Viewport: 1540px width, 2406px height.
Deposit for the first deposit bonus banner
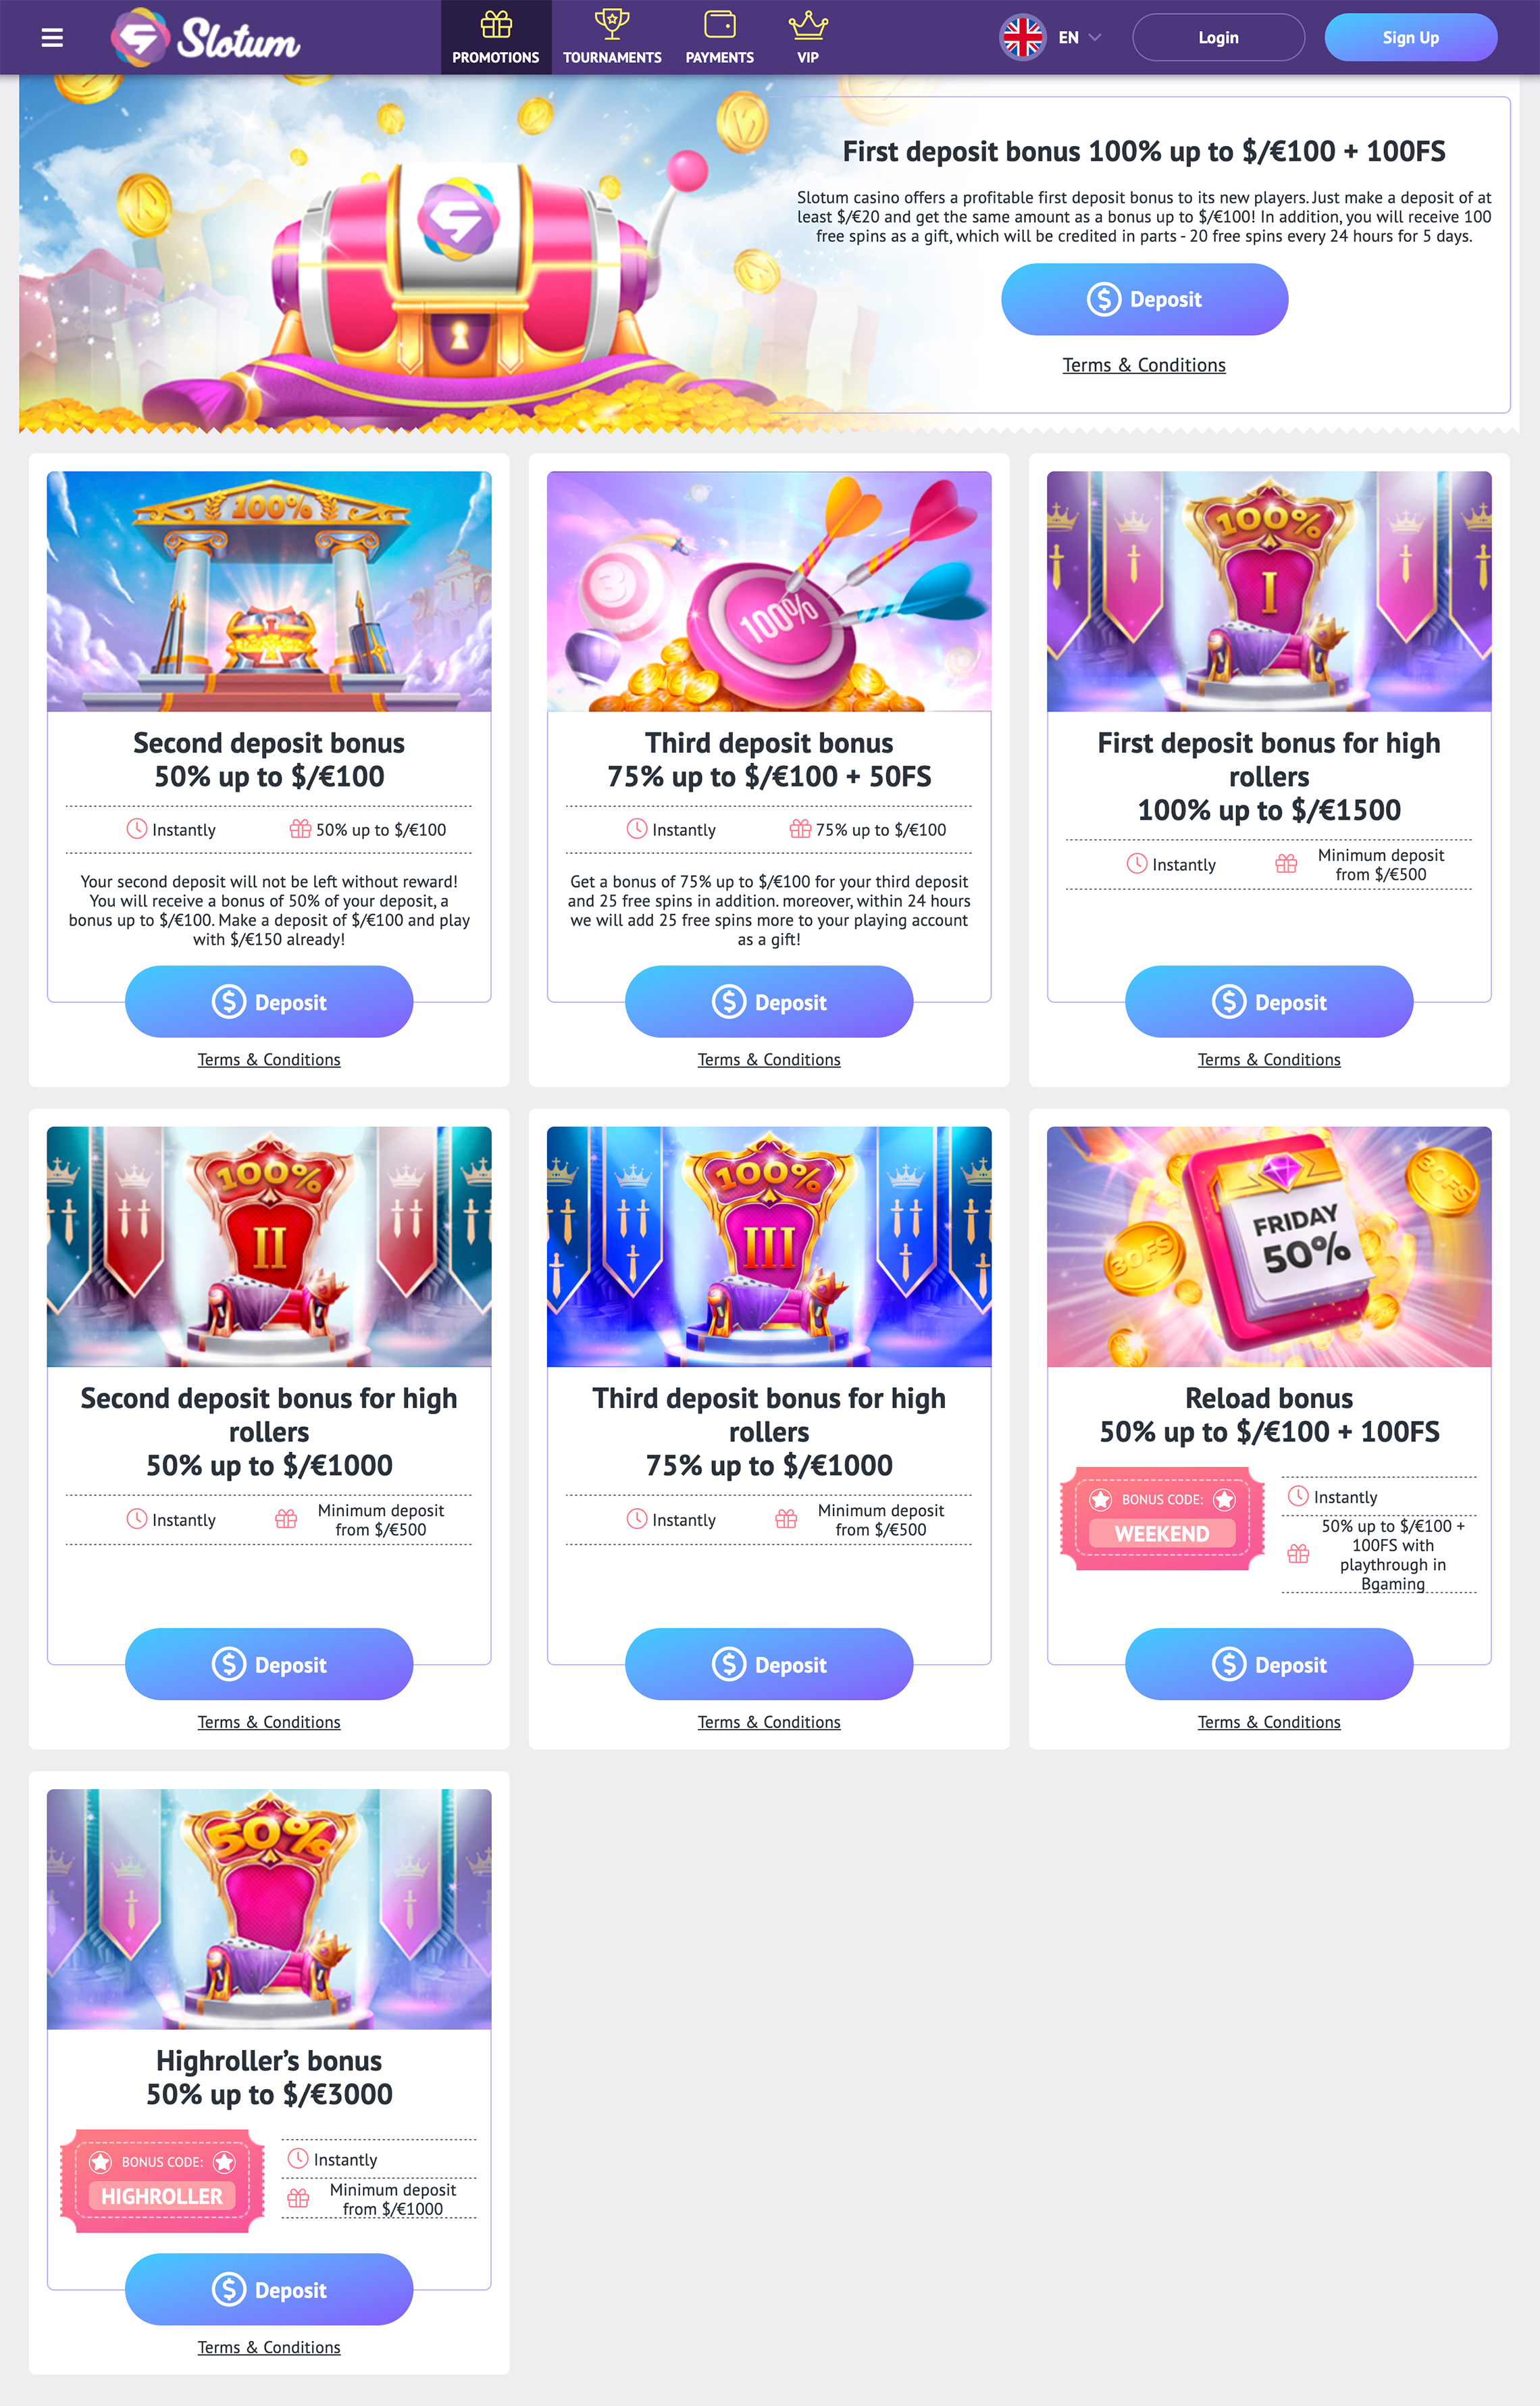click(x=1144, y=299)
